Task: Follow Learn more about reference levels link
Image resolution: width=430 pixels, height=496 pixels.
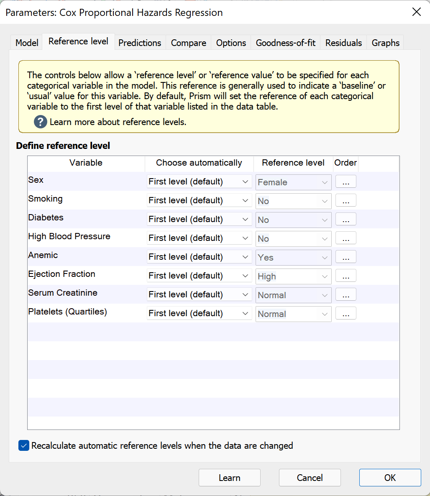Action: click(118, 122)
